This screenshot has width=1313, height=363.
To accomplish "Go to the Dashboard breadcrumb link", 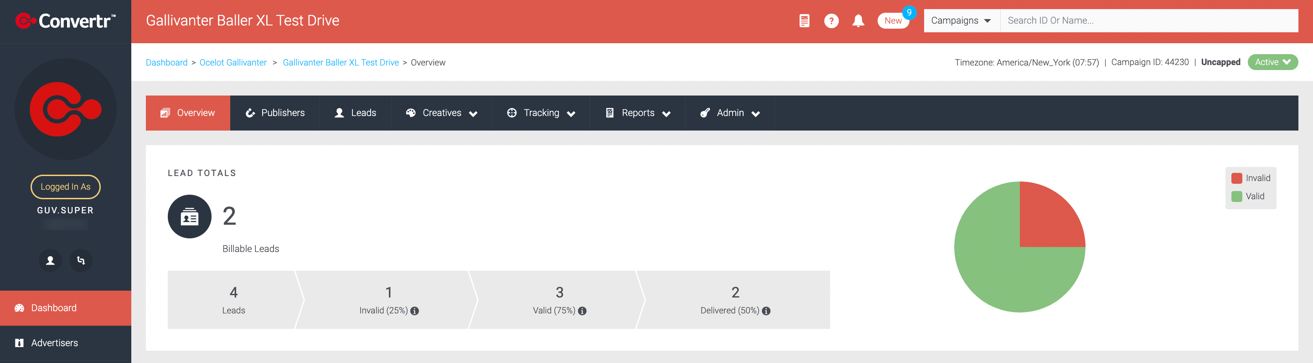I will 167,62.
